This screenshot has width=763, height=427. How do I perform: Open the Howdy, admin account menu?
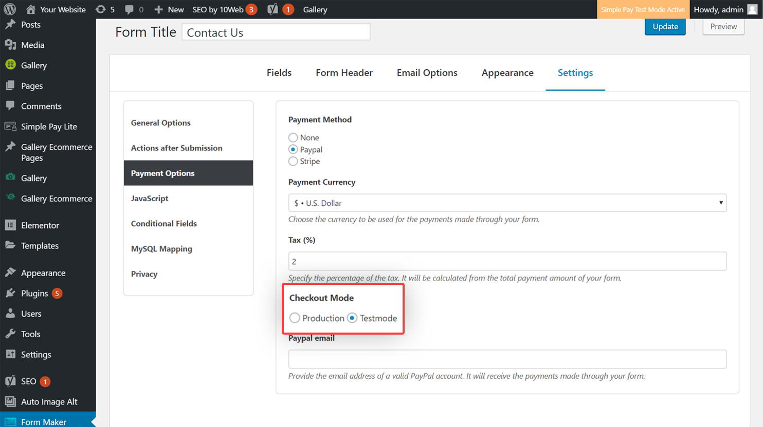[x=725, y=9]
